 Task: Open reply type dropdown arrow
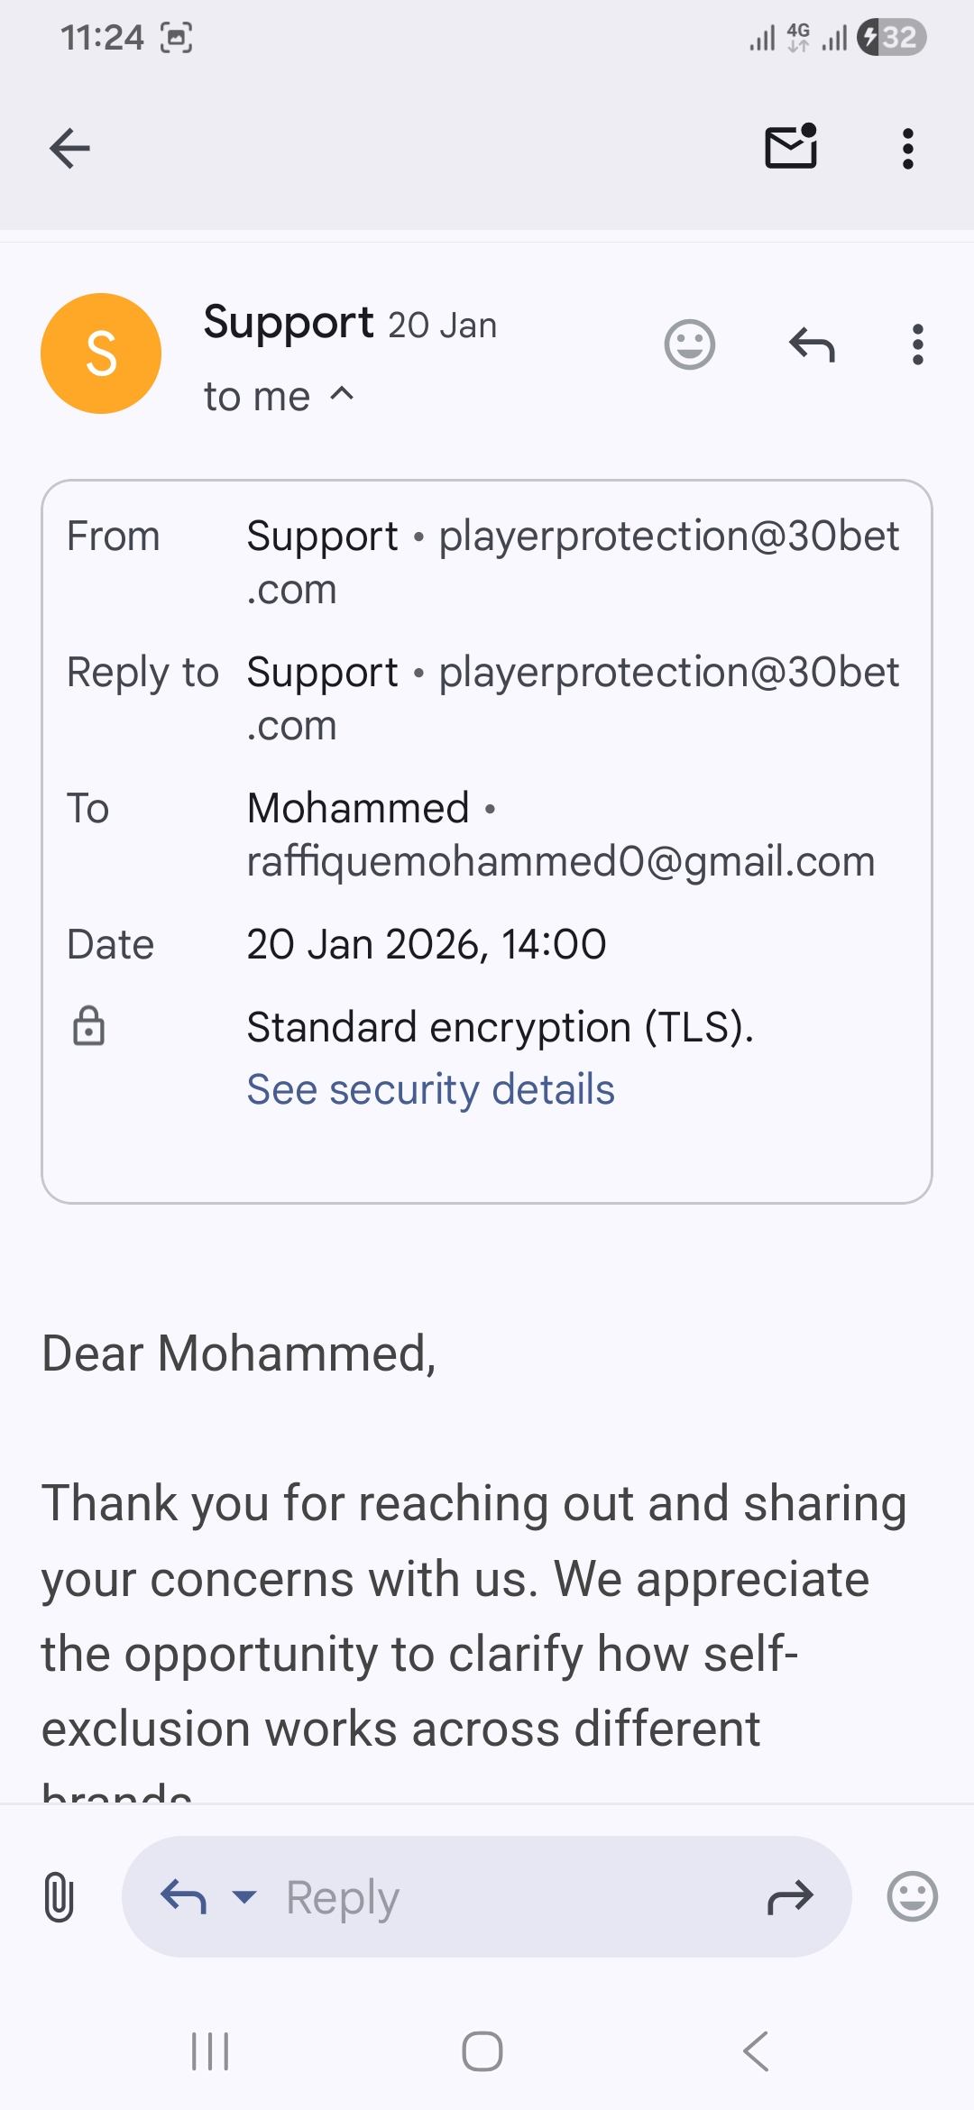[244, 1896]
